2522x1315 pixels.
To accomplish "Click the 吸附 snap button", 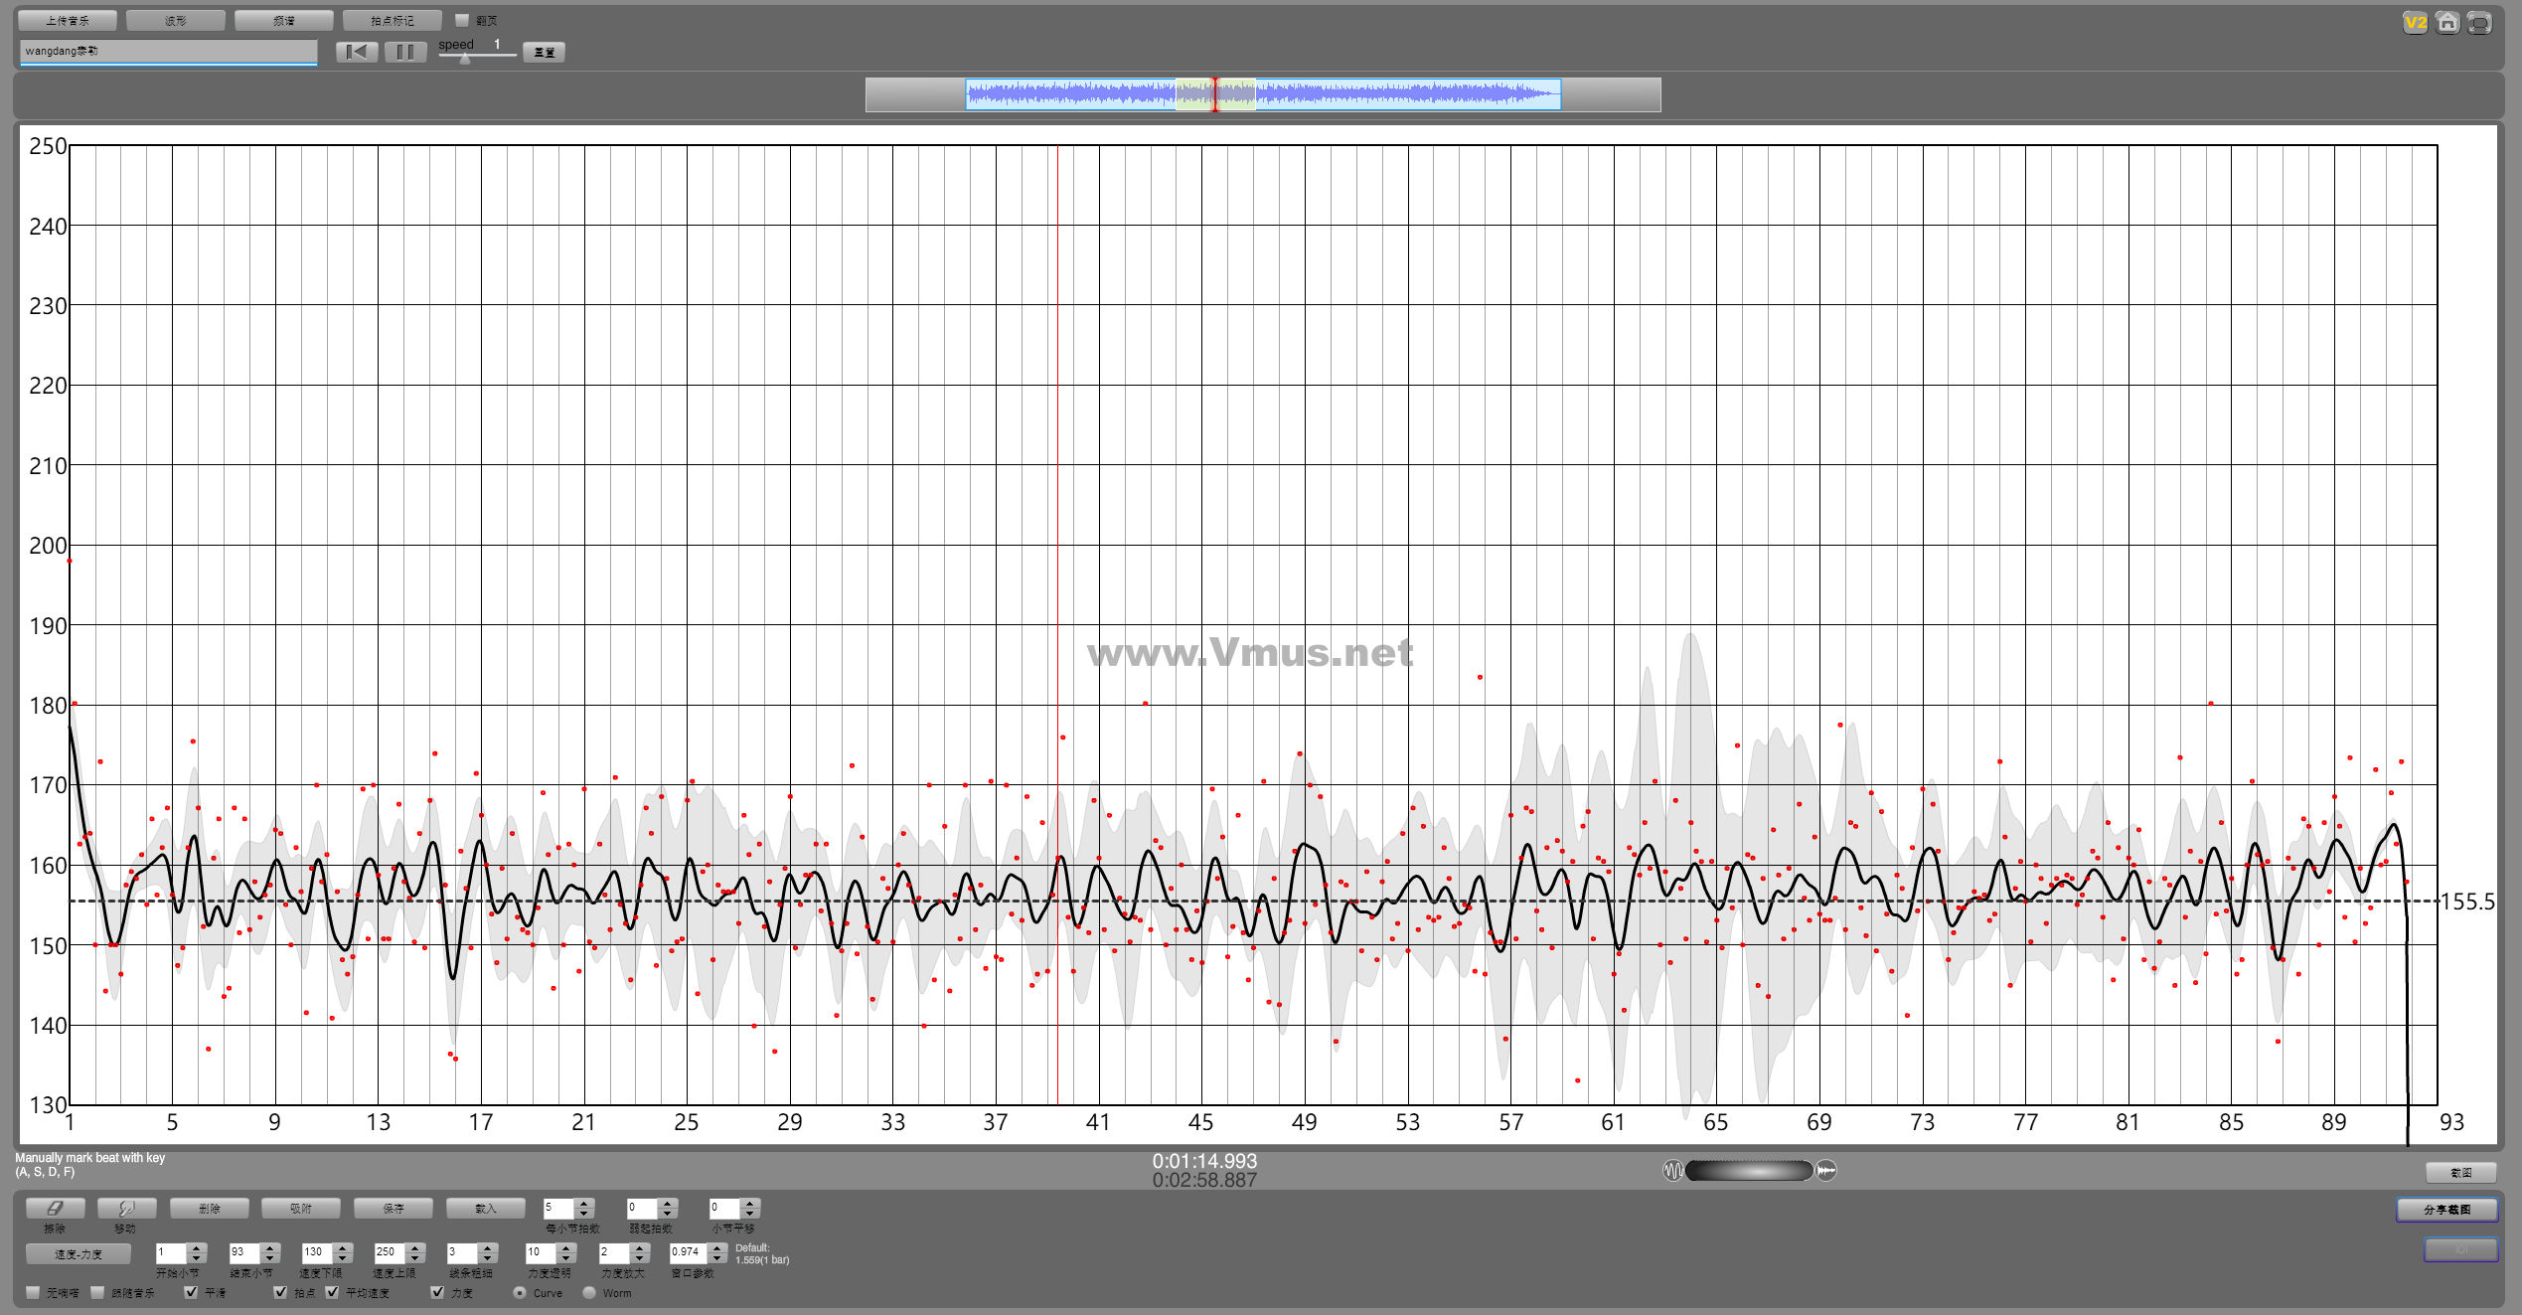I will pos(301,1208).
